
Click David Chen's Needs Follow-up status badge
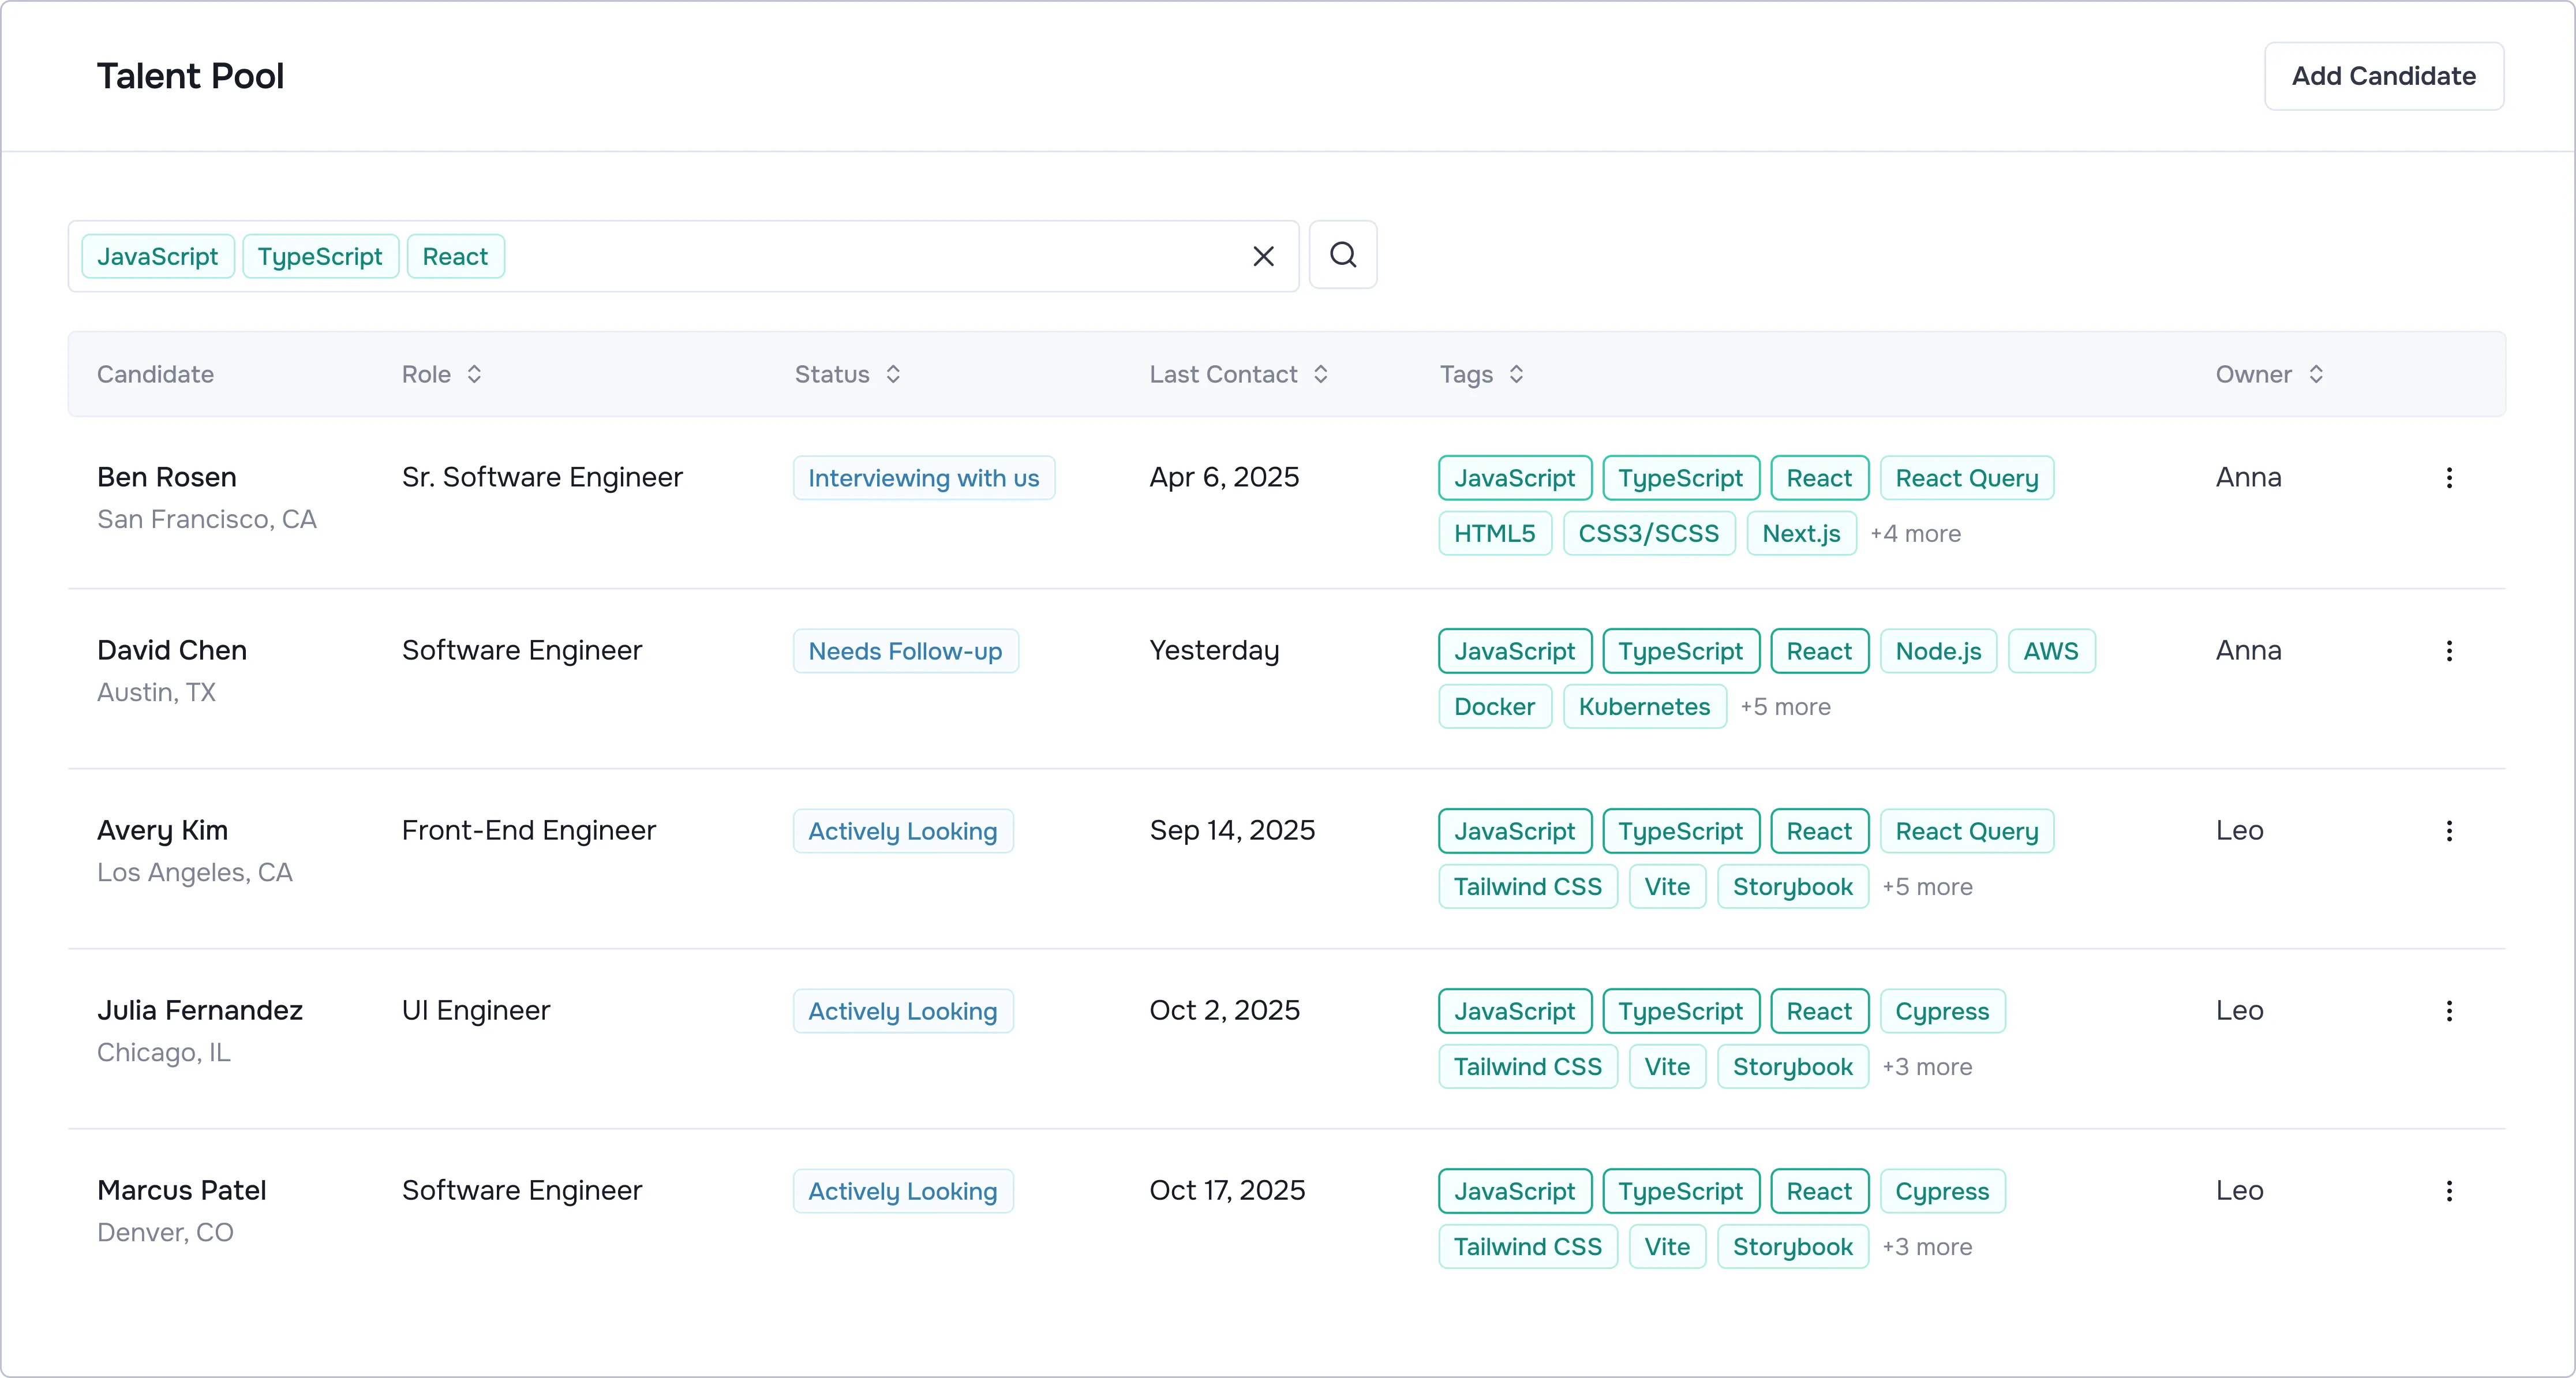tap(905, 651)
